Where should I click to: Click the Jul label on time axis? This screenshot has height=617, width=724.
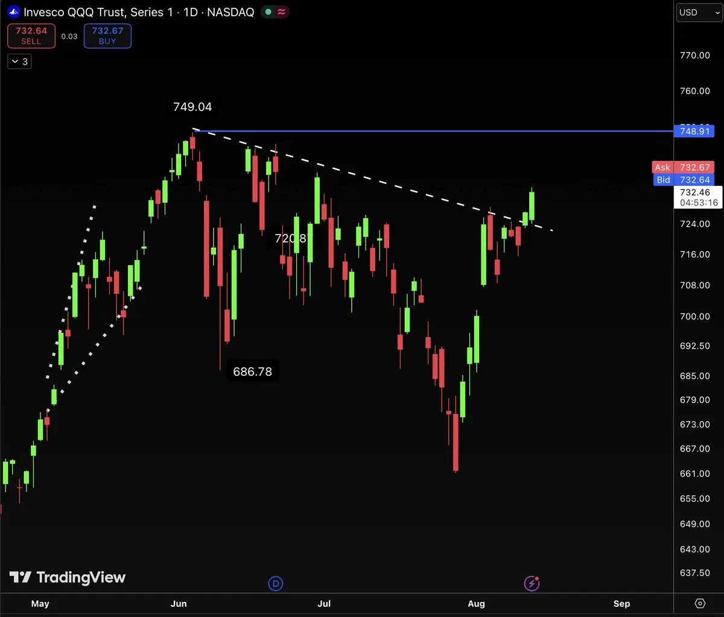tap(324, 604)
